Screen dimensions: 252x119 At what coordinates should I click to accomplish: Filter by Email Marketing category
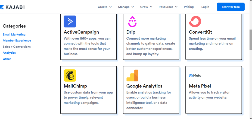click(x=14, y=34)
